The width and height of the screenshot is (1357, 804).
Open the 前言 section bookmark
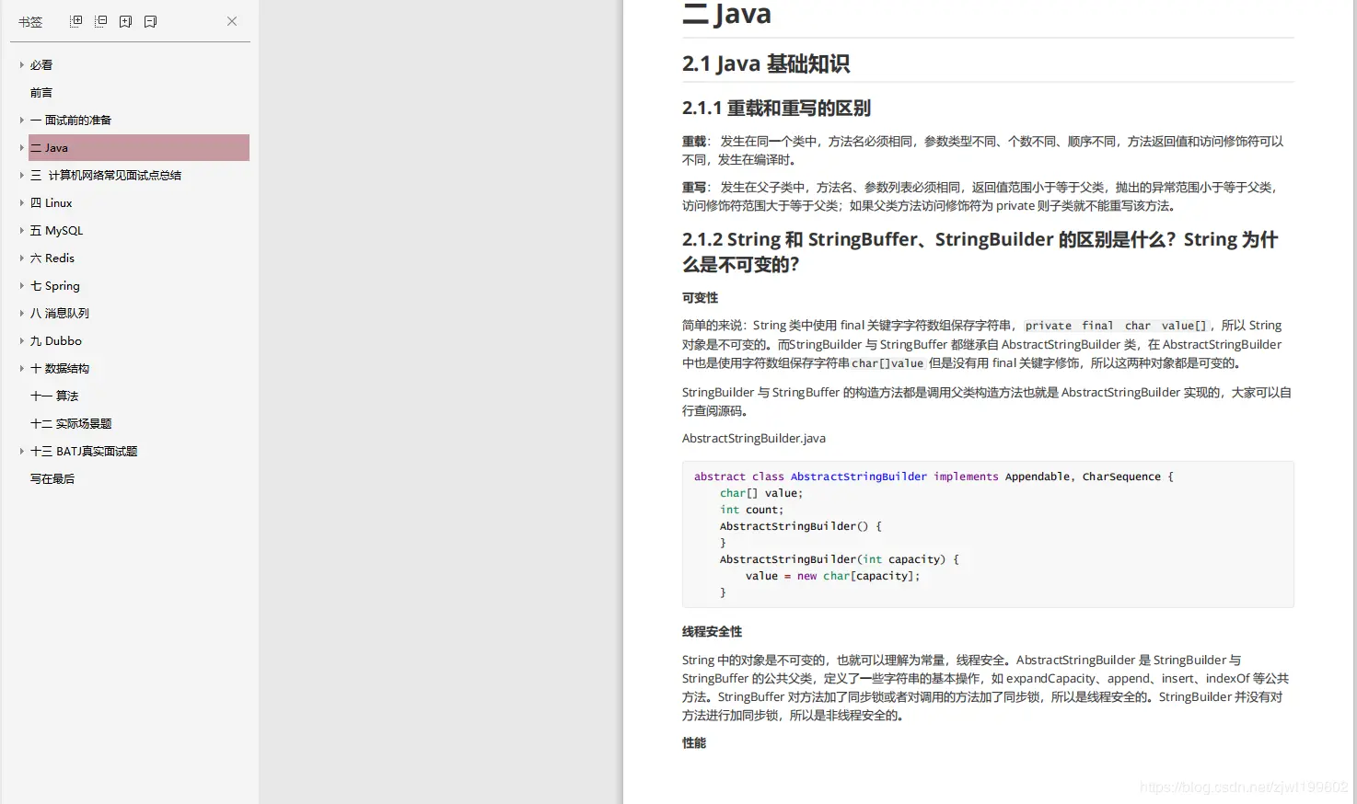(x=41, y=92)
